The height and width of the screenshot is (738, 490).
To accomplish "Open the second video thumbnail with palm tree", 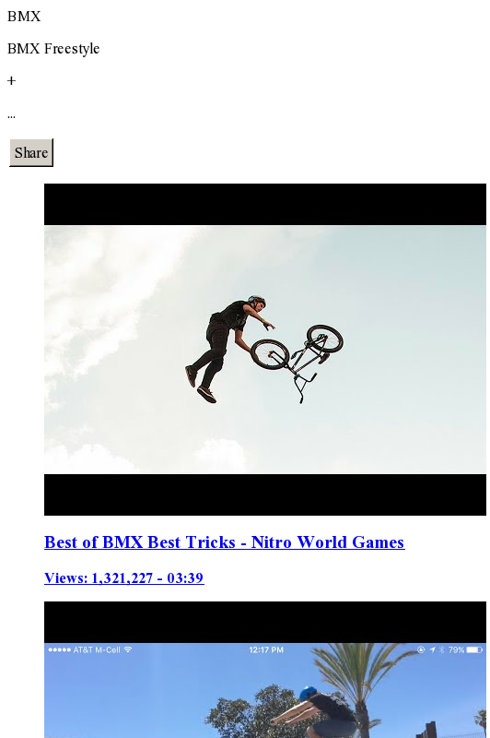I will [x=265, y=670].
